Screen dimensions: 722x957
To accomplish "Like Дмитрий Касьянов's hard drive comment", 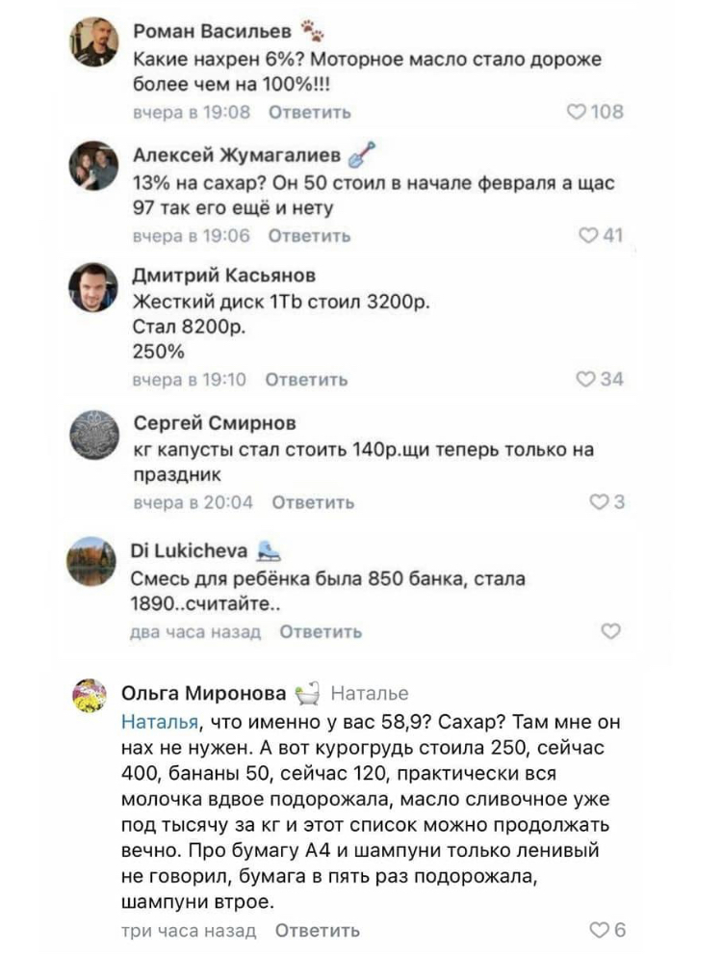I will [585, 380].
